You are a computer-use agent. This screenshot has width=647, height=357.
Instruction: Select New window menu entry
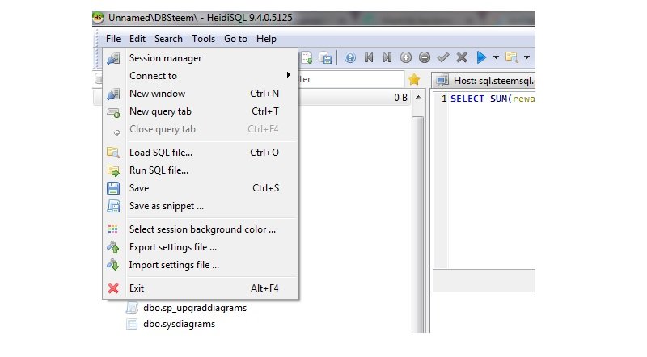click(200, 94)
